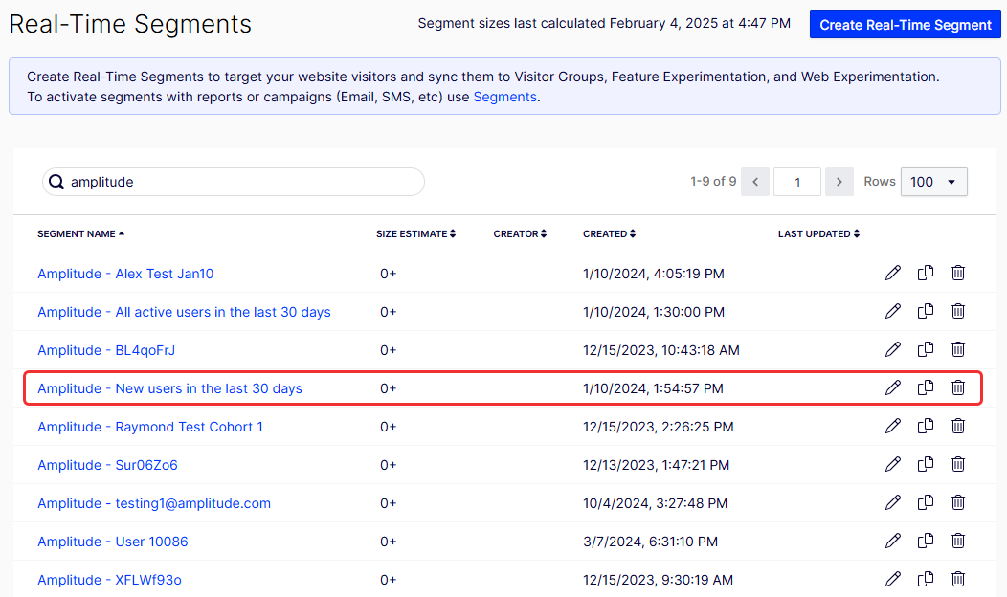Click the Real-Time Segments page heading
This screenshot has height=597, width=1007.
coord(130,24)
